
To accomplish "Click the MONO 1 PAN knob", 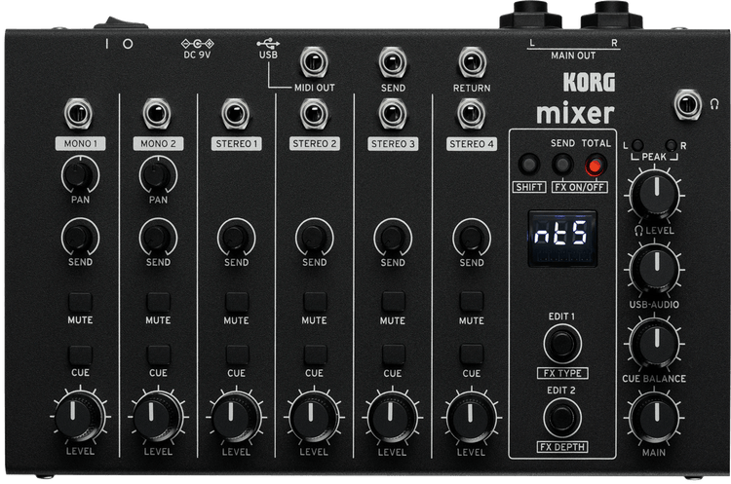I will point(79,174).
